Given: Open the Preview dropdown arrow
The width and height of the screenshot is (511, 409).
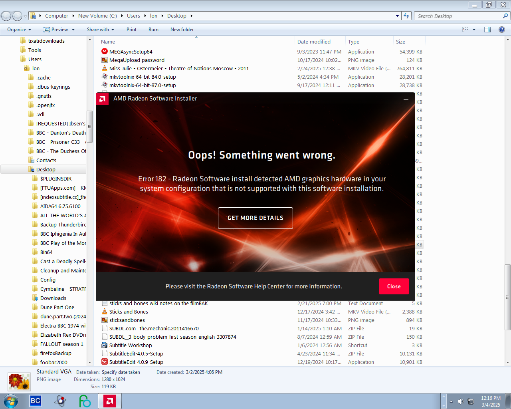Looking at the screenshot, I should 73,30.
